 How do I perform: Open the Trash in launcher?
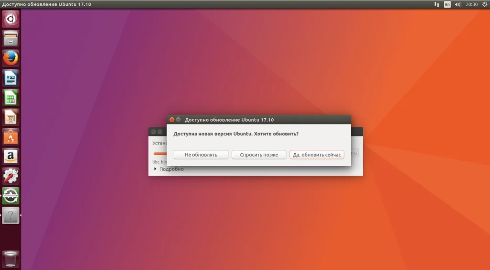[11, 259]
